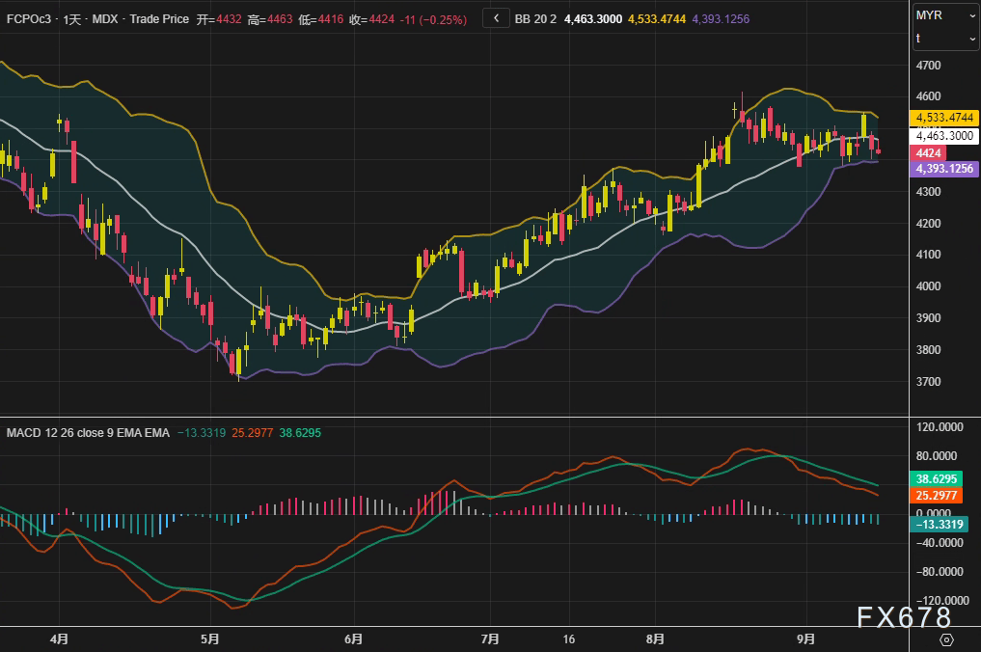The height and width of the screenshot is (652, 981).
Task: Click the purple 4,393.1256 lower band tag
Action: click(944, 169)
